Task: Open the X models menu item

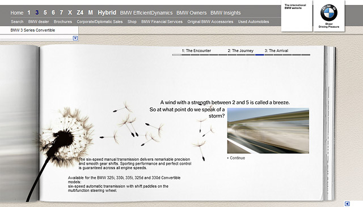Action: [x=70, y=12]
